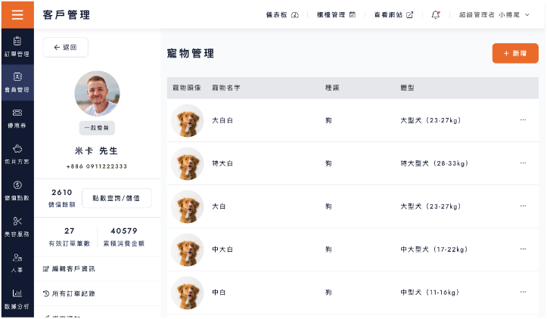Open 櫃檯管理 in the top navigation
The image size is (547, 319).
[x=336, y=14]
